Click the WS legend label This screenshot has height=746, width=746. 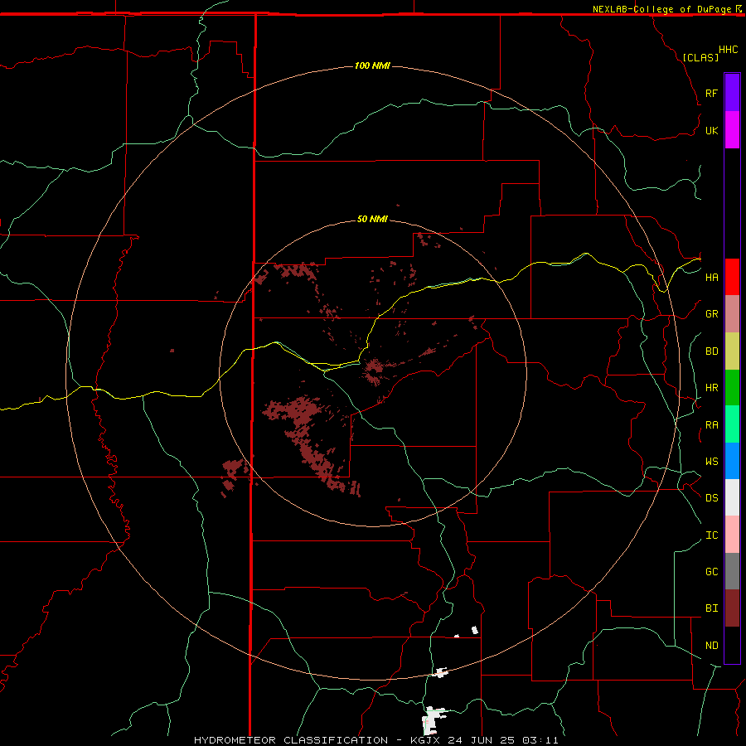point(711,462)
